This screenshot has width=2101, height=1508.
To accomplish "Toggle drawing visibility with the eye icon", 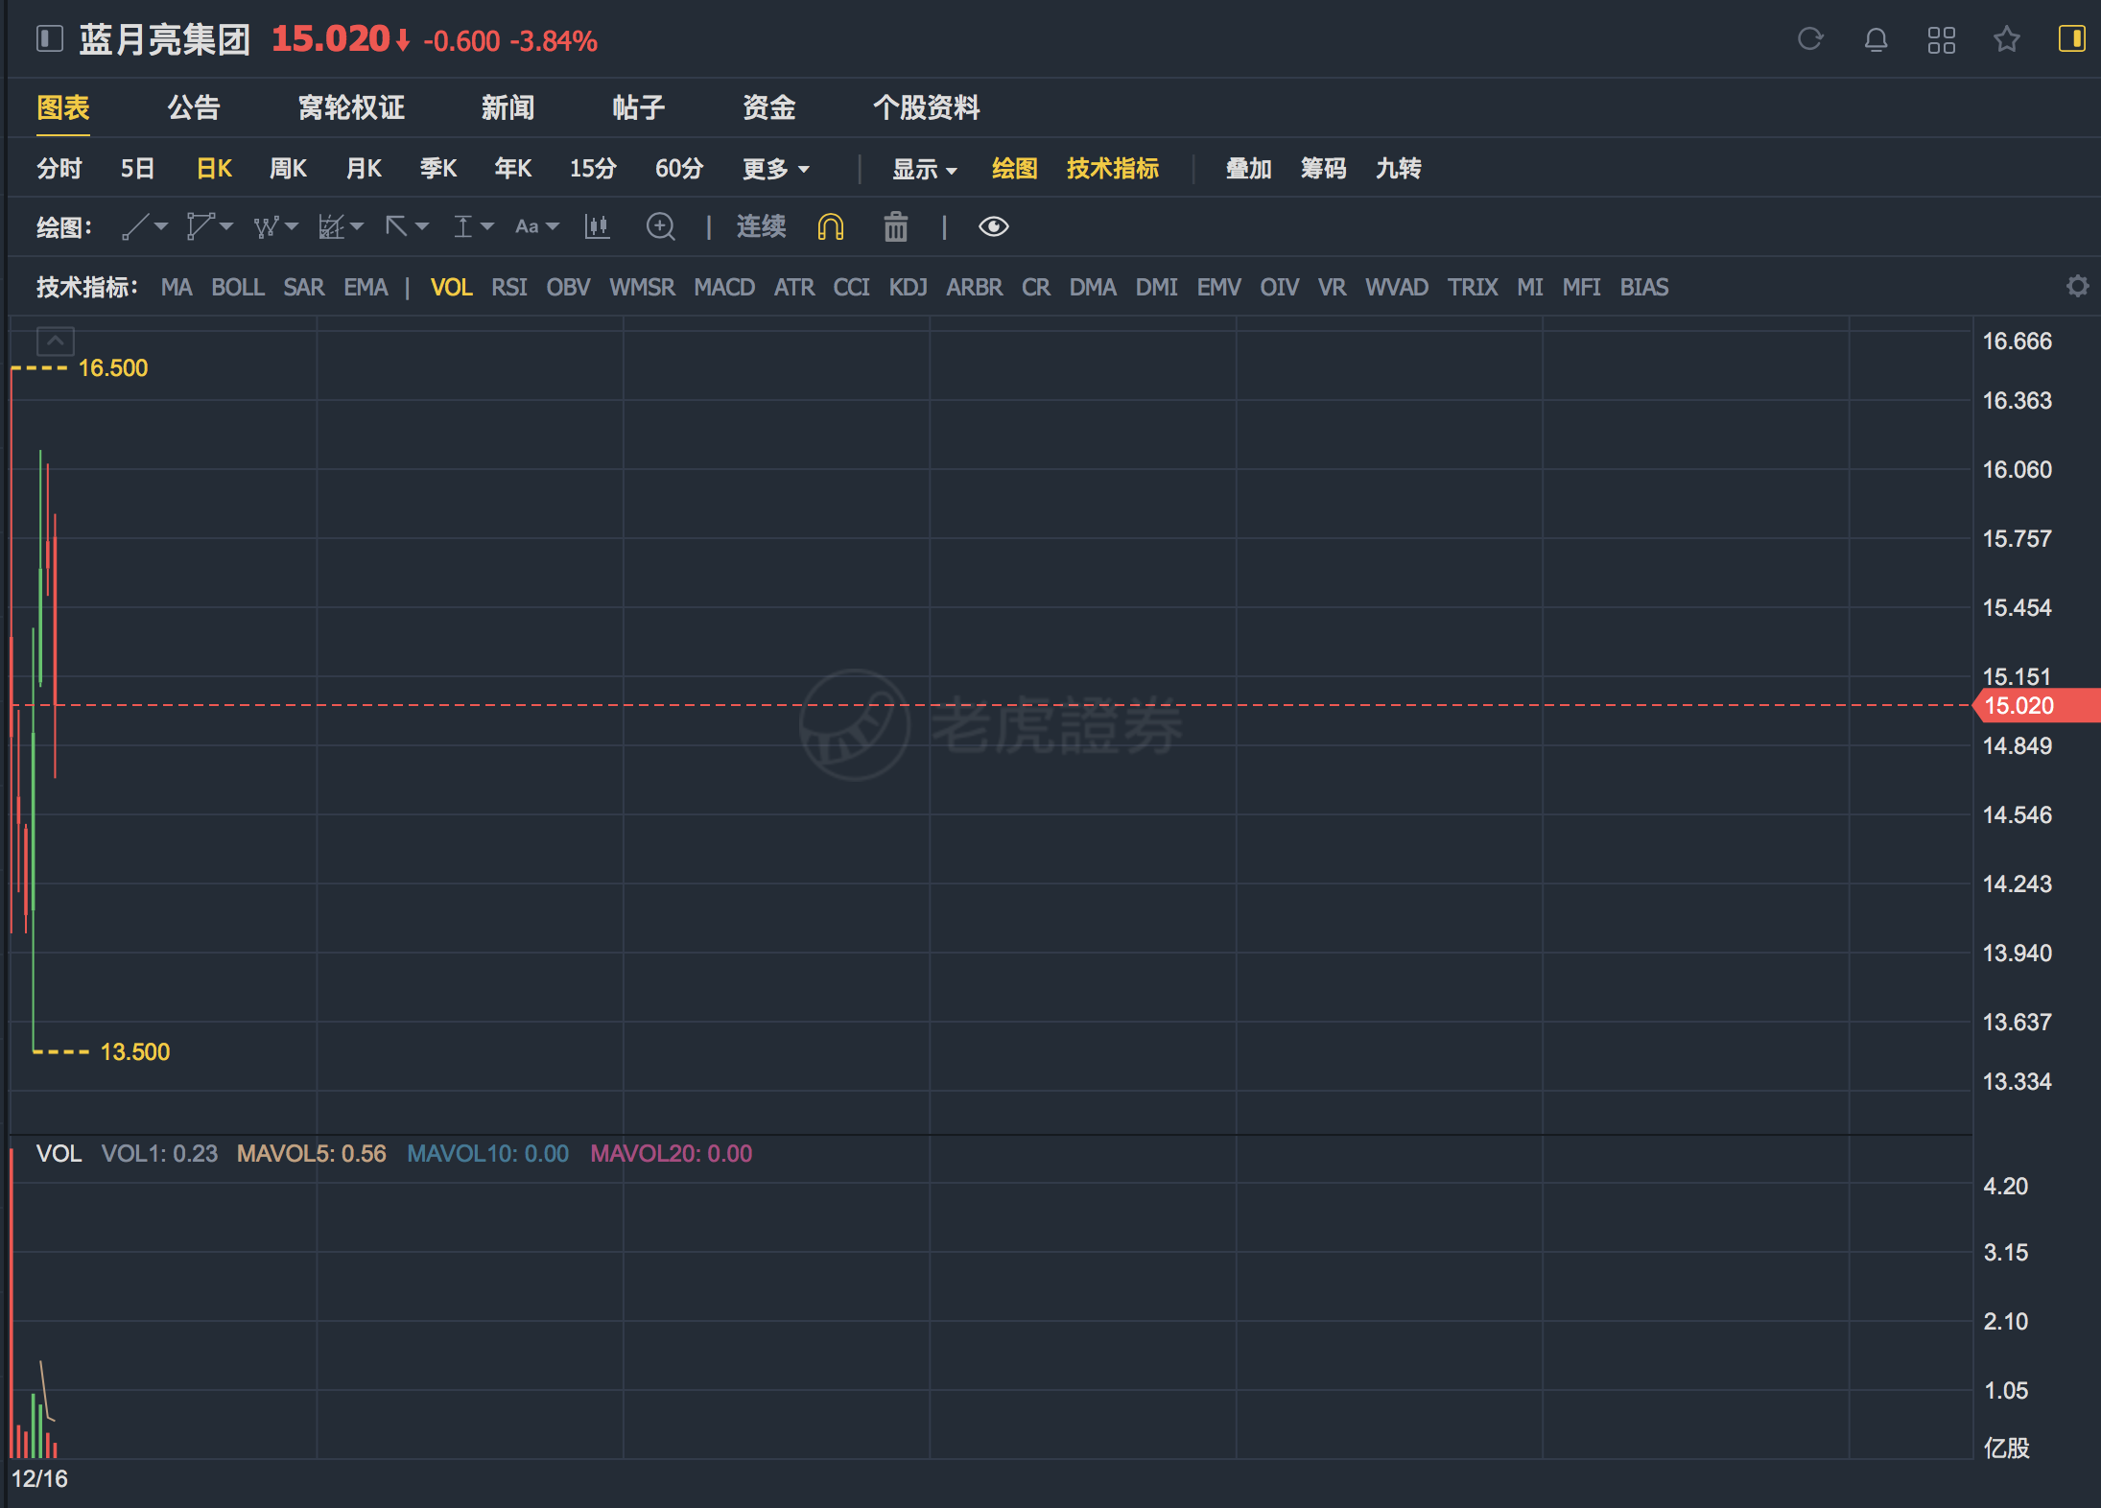I will pyautogui.click(x=994, y=227).
